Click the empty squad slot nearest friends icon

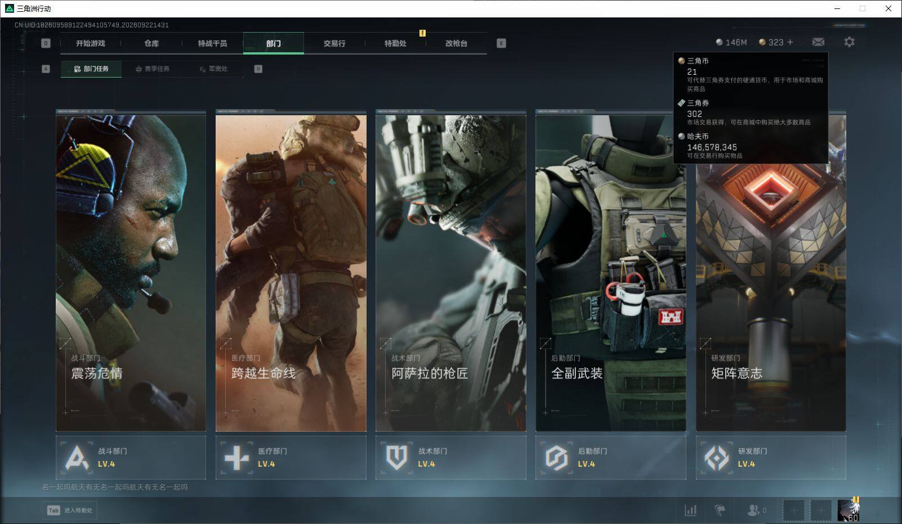coord(793,511)
